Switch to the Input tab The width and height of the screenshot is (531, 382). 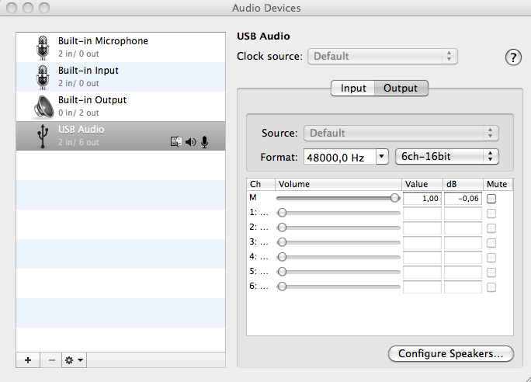pyautogui.click(x=353, y=89)
